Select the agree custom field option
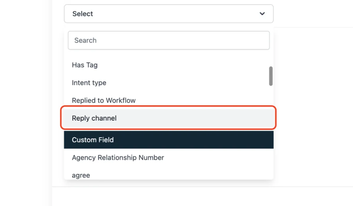The width and height of the screenshot is (353, 206). coord(81,175)
